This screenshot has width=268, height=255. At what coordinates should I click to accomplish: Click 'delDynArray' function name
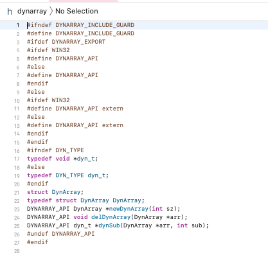coord(111,217)
